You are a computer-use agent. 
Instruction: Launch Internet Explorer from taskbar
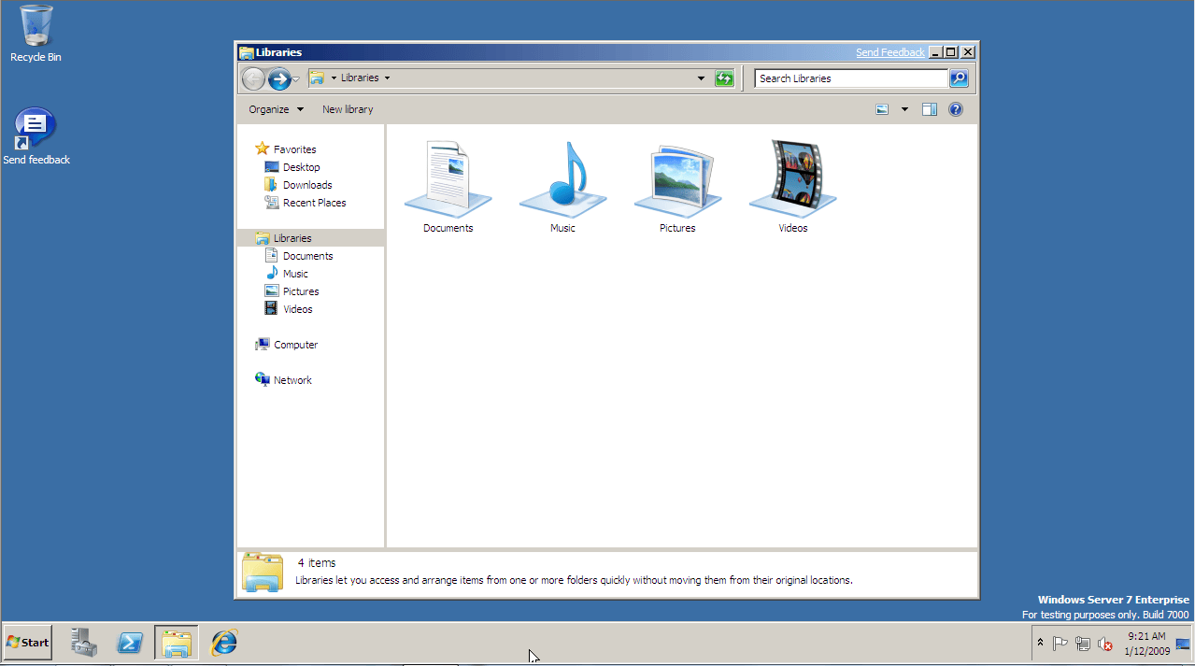coord(223,642)
